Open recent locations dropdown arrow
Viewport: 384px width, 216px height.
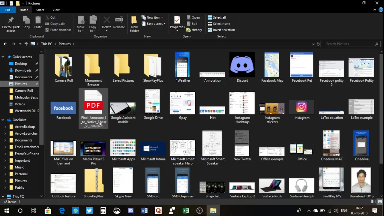point(20,44)
